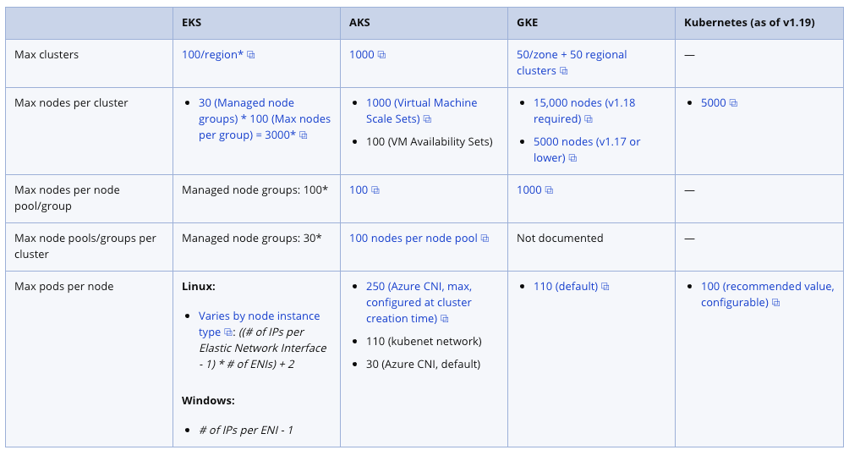Open the Varies by node instance type link

point(259,324)
